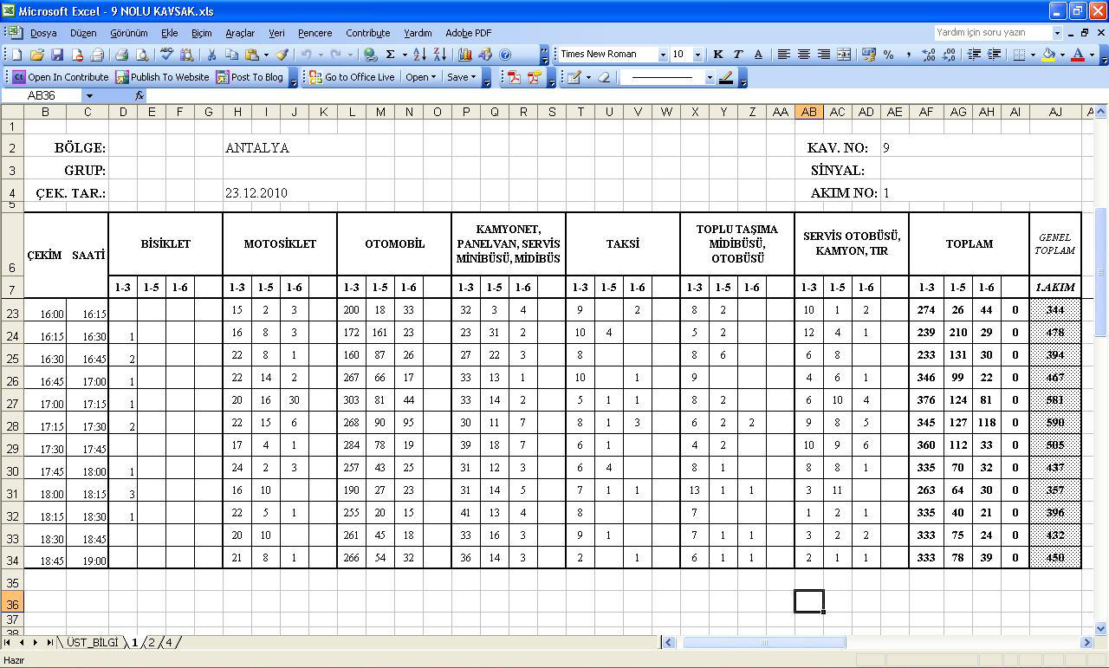This screenshot has height=668, width=1109.
Task: Toggle align text right
Action: click(x=824, y=55)
